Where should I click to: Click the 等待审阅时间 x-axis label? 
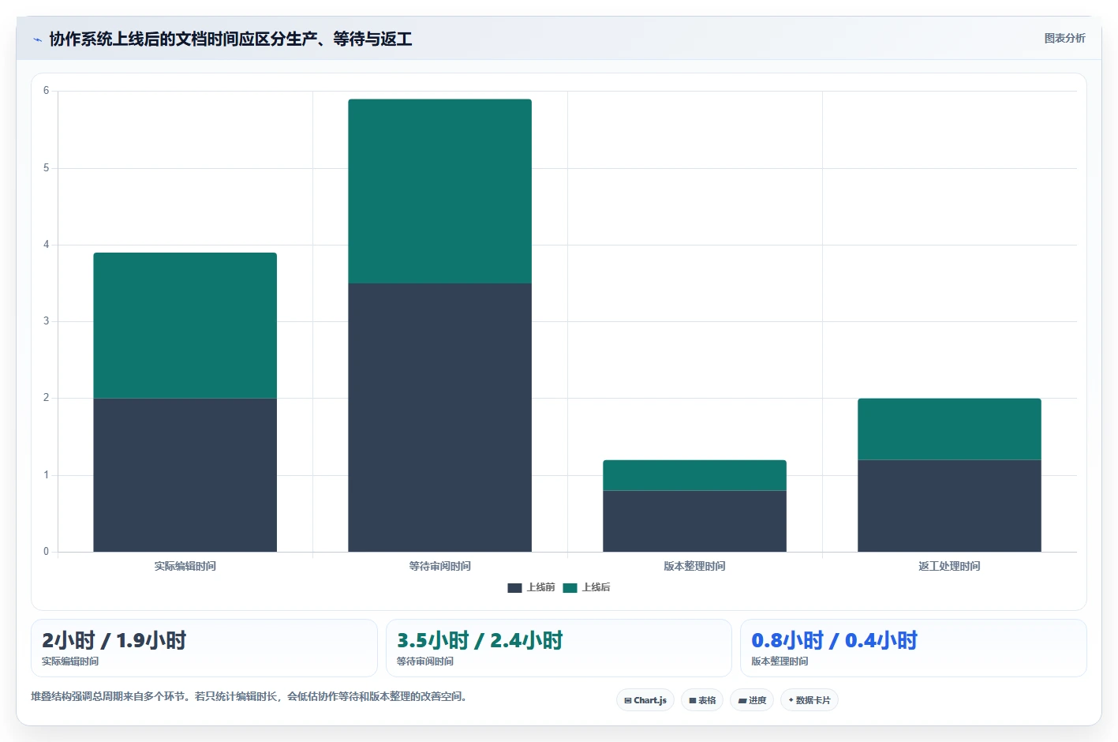click(x=440, y=566)
